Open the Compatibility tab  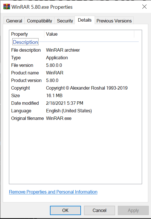(39, 21)
